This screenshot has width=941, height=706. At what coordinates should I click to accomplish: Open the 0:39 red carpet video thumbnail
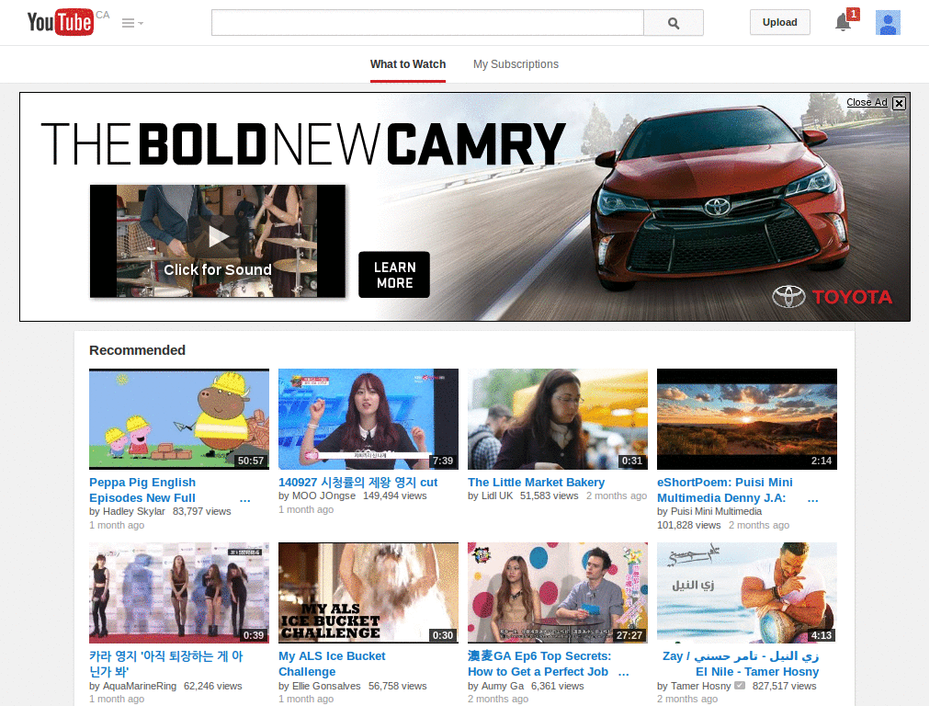tap(179, 593)
